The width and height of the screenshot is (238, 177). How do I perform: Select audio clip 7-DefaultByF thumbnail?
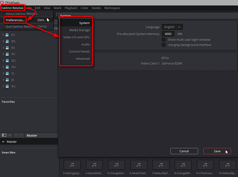click(x=161, y=165)
